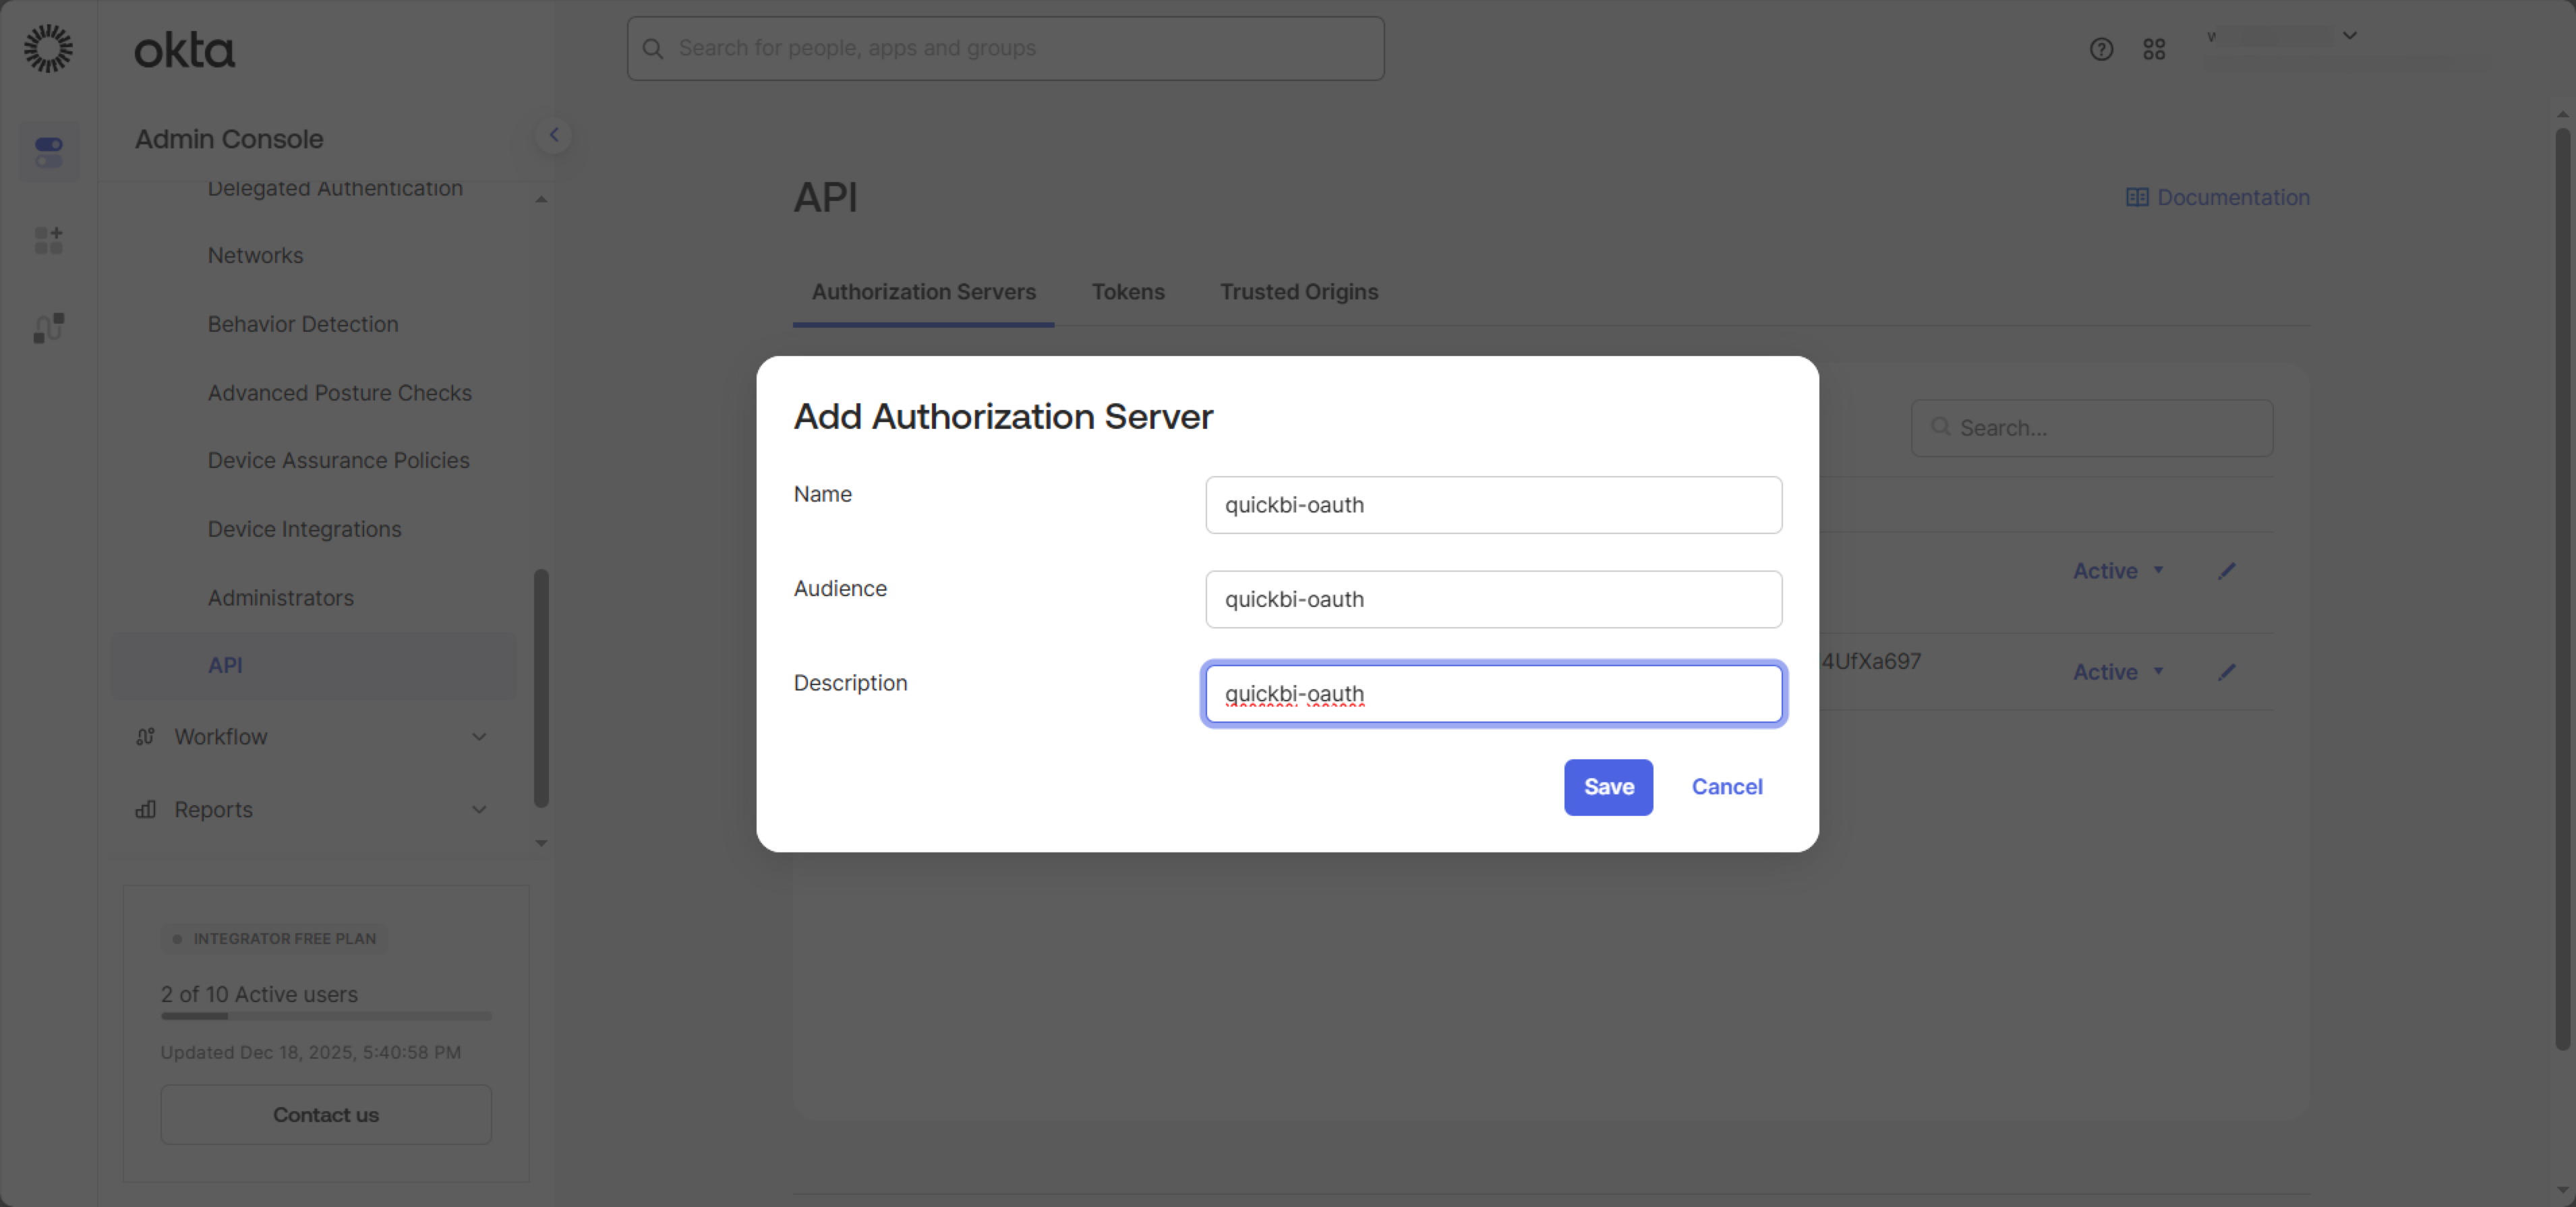Open the user account menu chevron
Viewport: 2576px width, 1207px height.
(x=2350, y=36)
